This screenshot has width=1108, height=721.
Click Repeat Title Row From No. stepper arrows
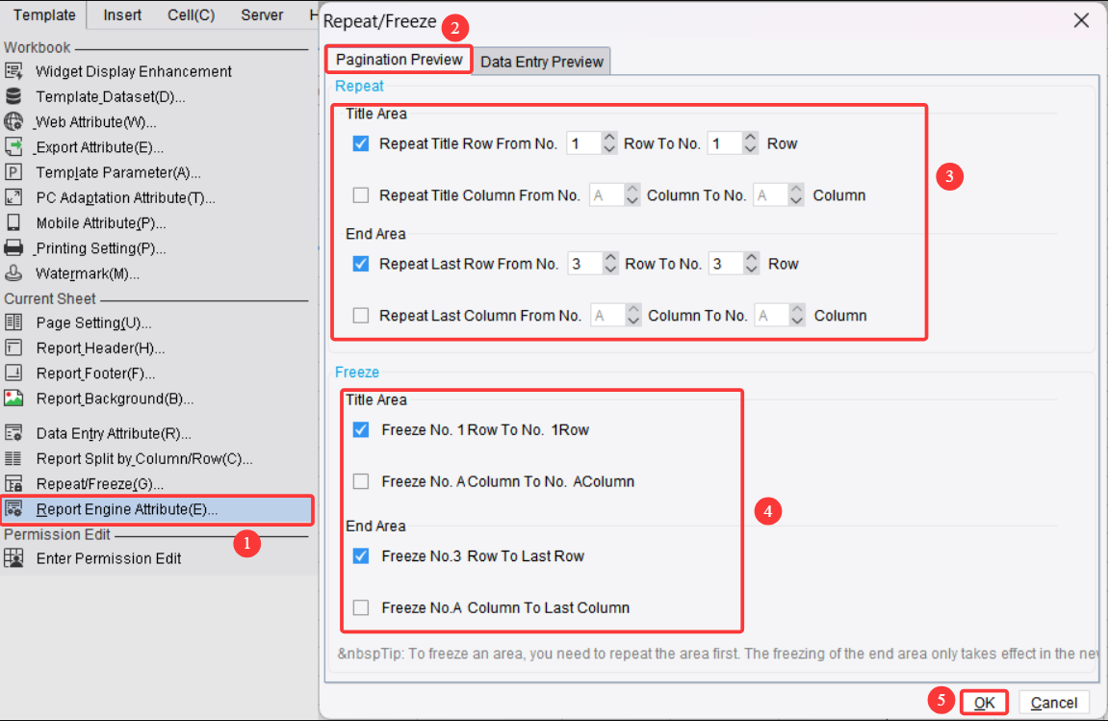coord(609,143)
